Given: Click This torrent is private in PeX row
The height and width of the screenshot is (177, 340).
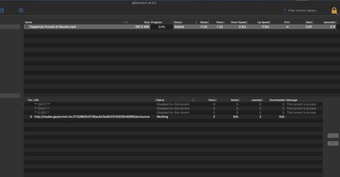Looking at the screenshot, I should point(301,108).
